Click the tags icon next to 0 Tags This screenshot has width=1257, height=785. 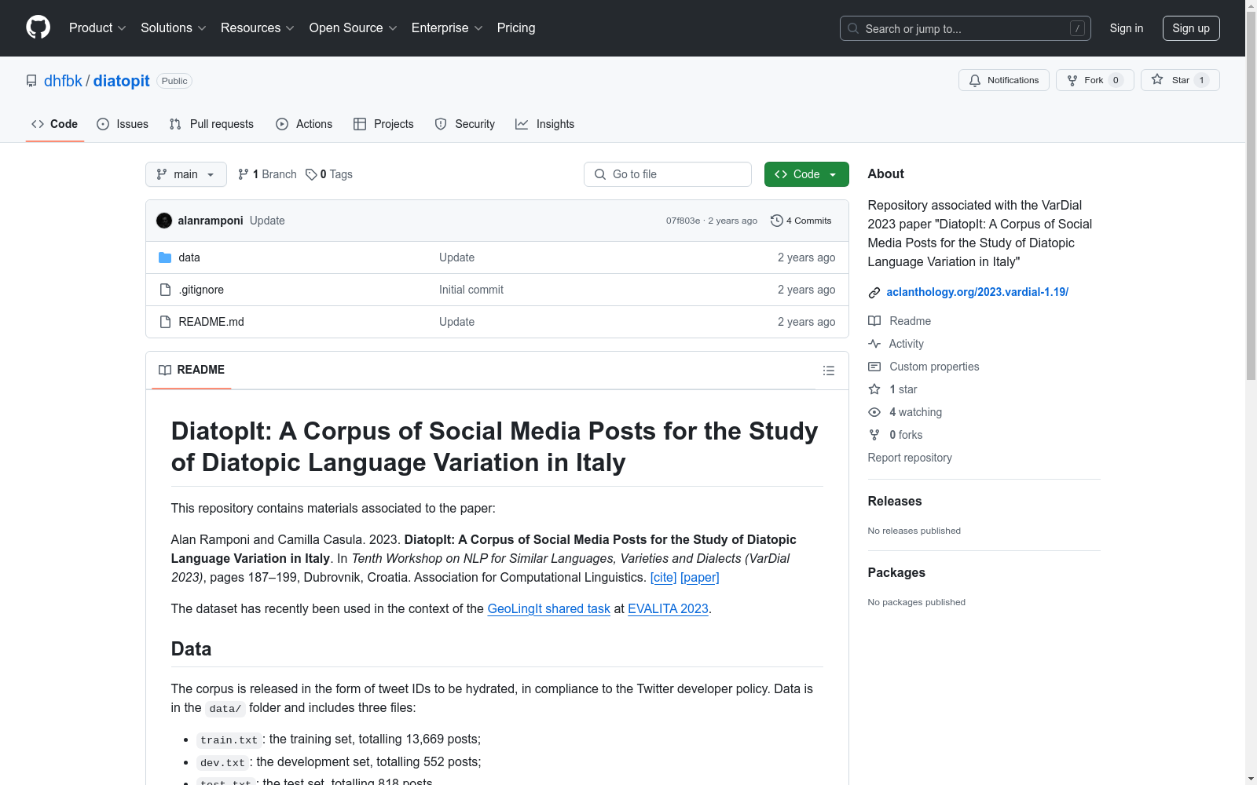click(x=311, y=174)
